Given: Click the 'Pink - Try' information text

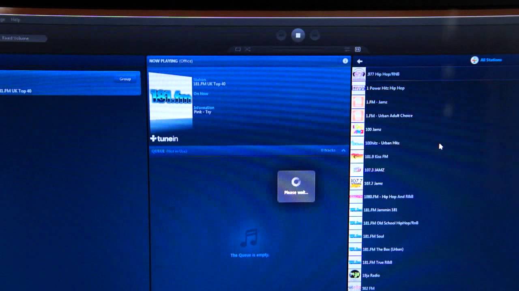Looking at the screenshot, I should pyautogui.click(x=202, y=112).
